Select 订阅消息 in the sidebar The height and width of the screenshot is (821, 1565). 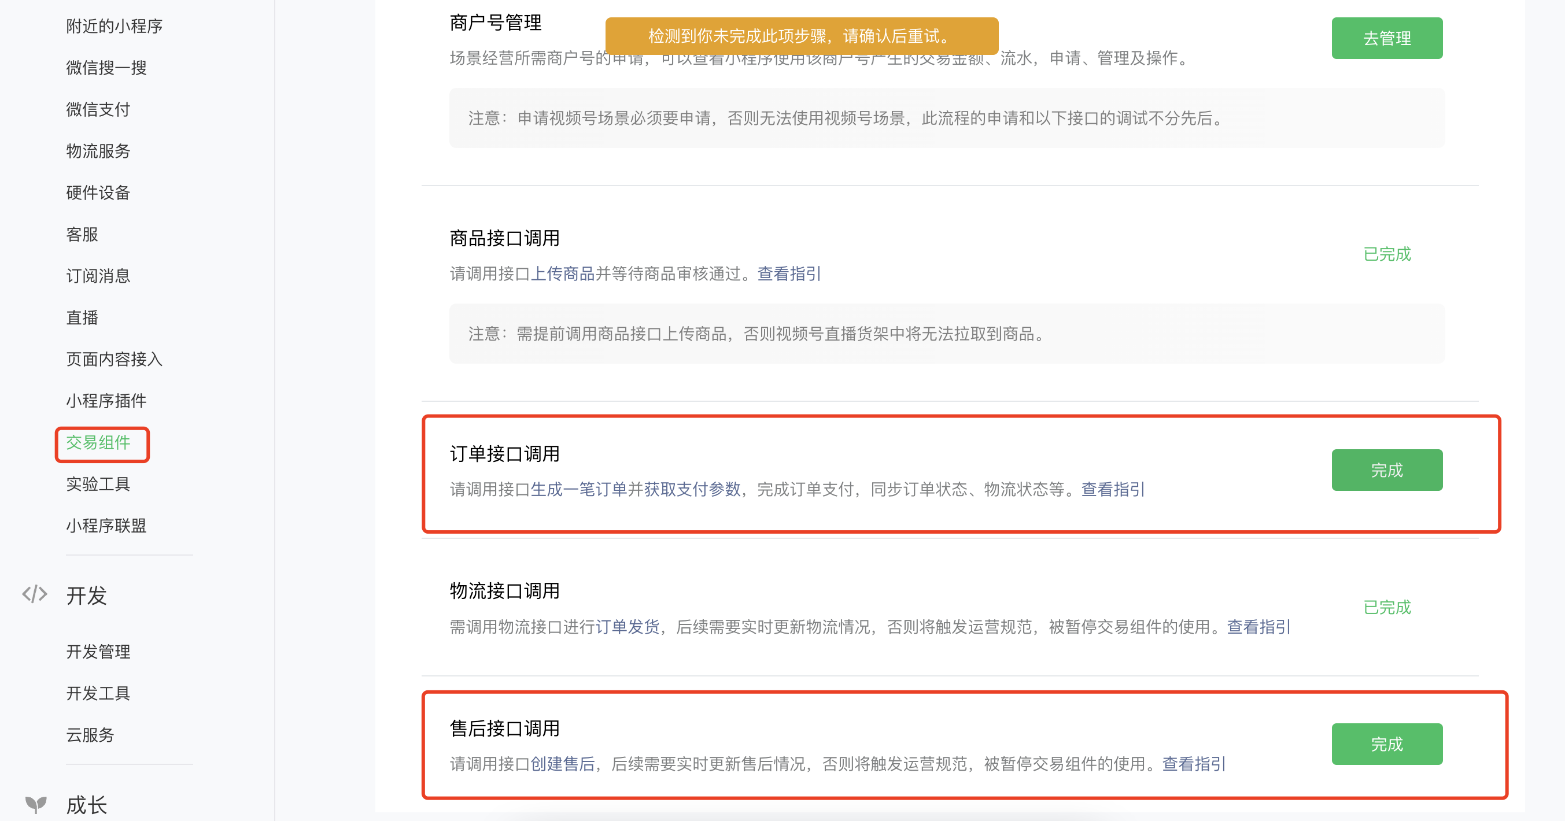point(98,276)
